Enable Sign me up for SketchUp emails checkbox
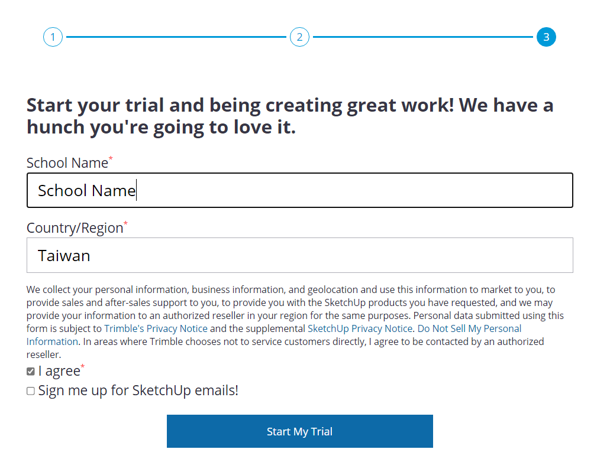The image size is (610, 472). coord(31,391)
